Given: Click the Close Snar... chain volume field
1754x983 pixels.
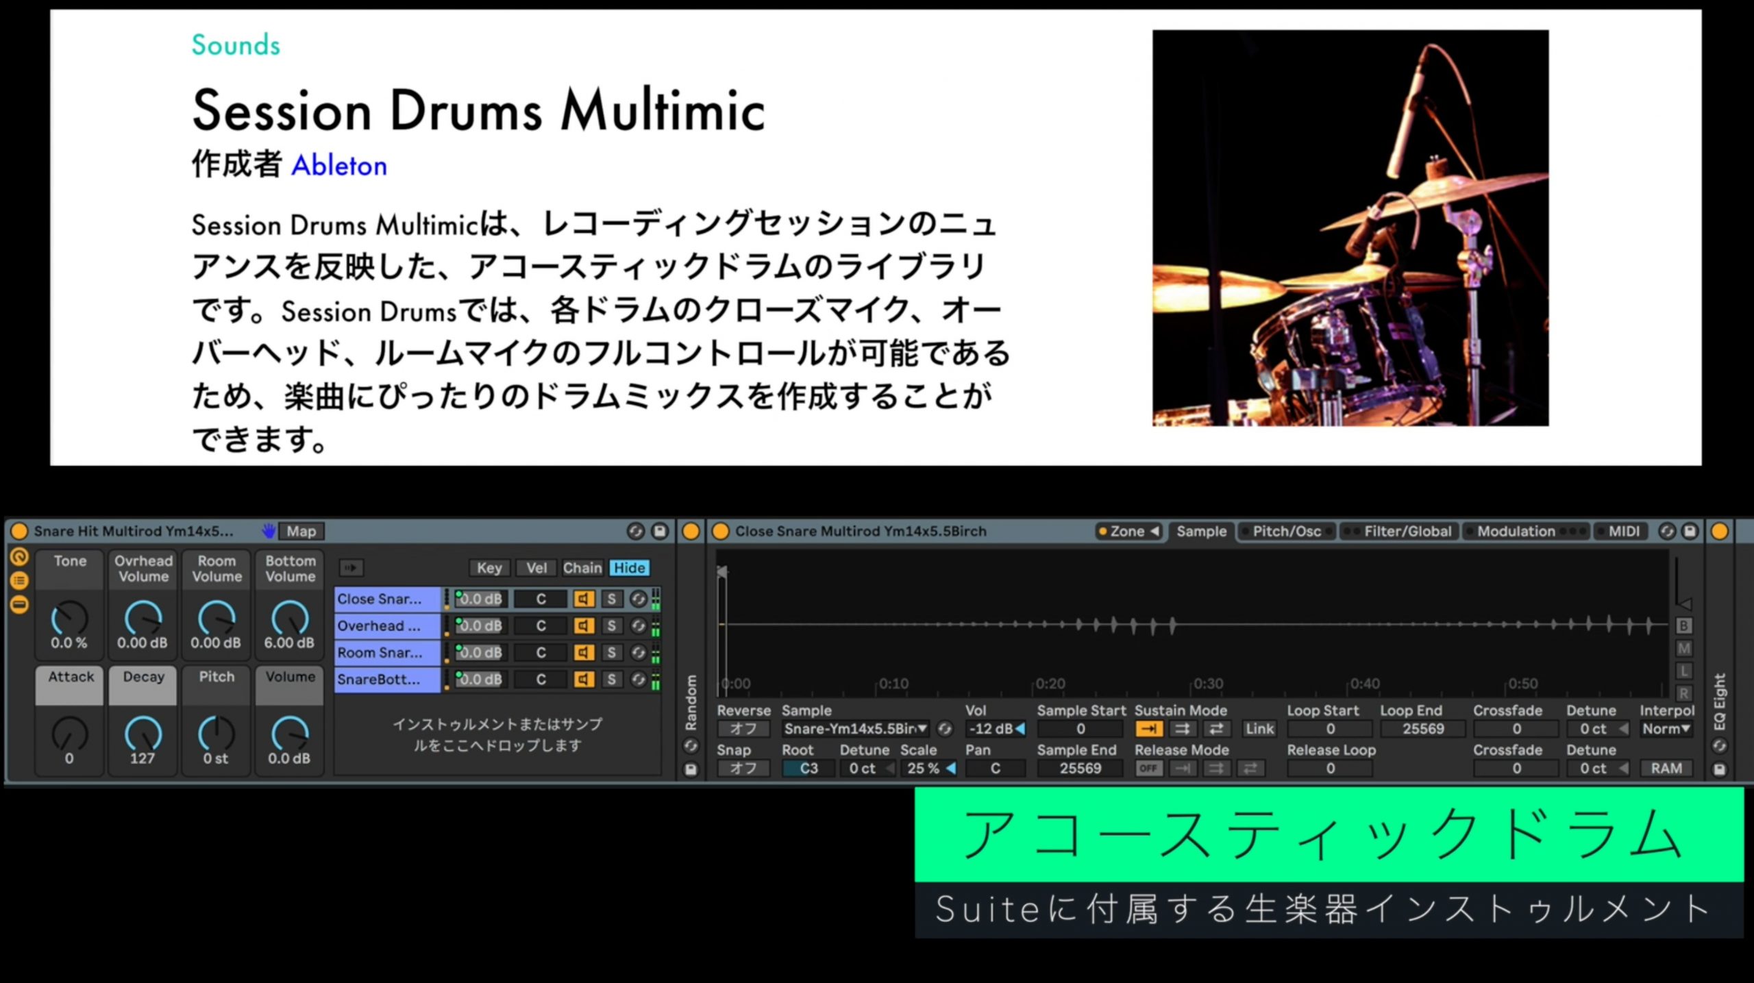Looking at the screenshot, I should (x=480, y=599).
